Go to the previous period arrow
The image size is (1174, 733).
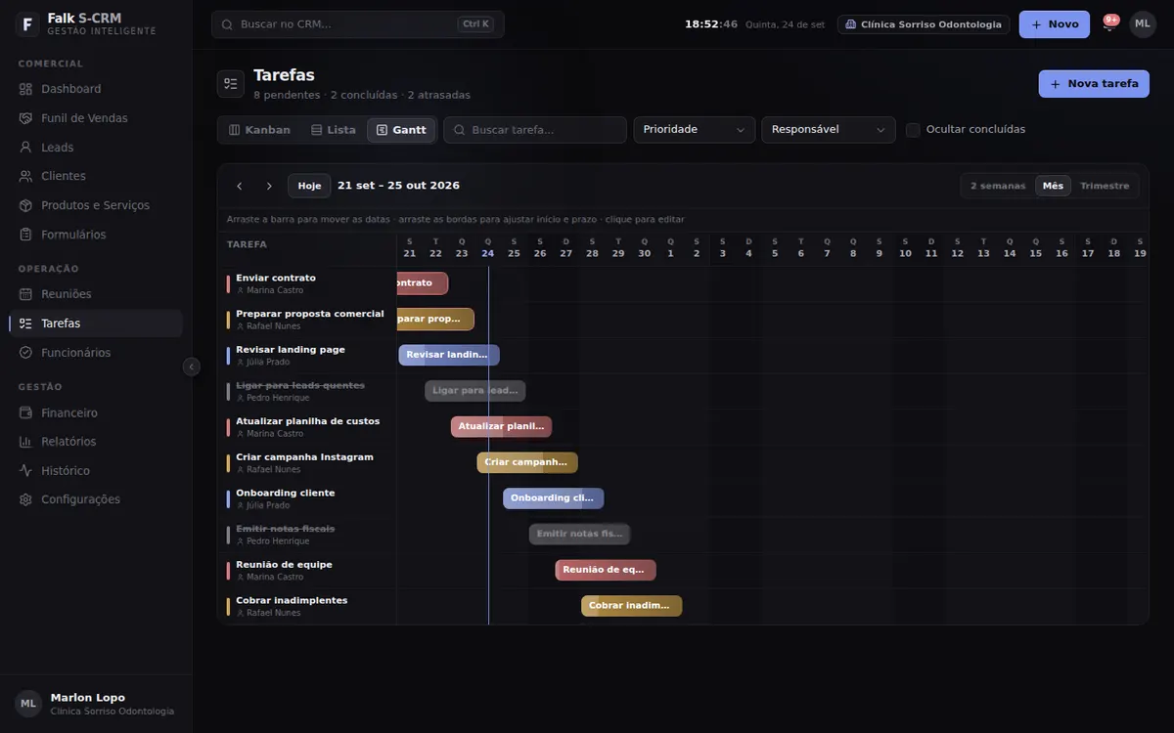point(240,186)
